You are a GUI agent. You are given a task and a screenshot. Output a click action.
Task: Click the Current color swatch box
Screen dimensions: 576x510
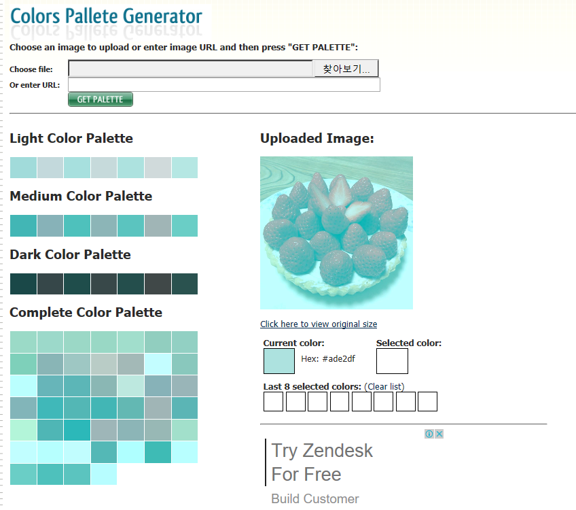279,361
